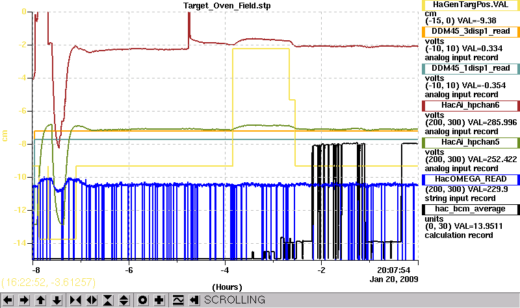Click the -8 x-axis tick label
This screenshot has width=520, height=308.
[x=36, y=270]
